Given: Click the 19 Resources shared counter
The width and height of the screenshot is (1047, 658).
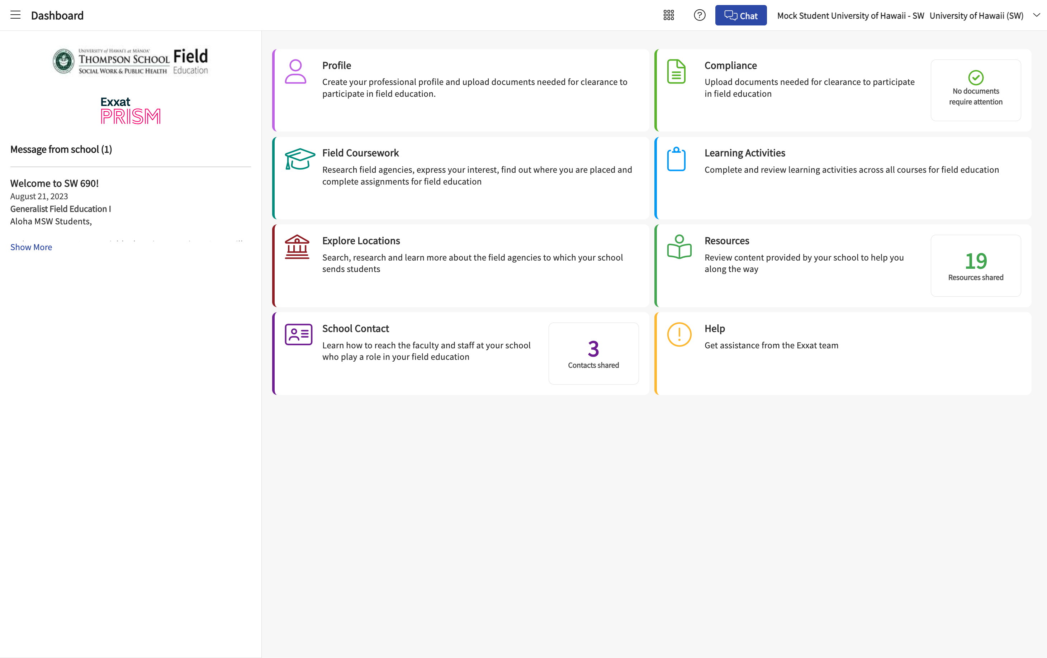Looking at the screenshot, I should coord(976,266).
